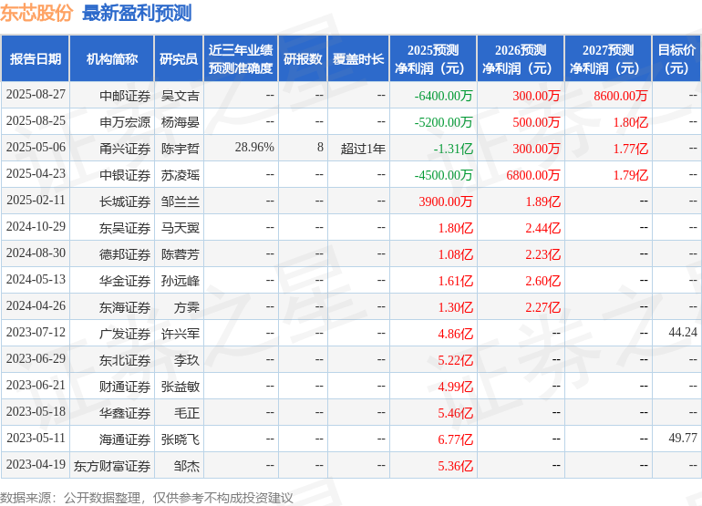Click the -1.31亿 profit value
The image size is (702, 506).
[x=453, y=149]
